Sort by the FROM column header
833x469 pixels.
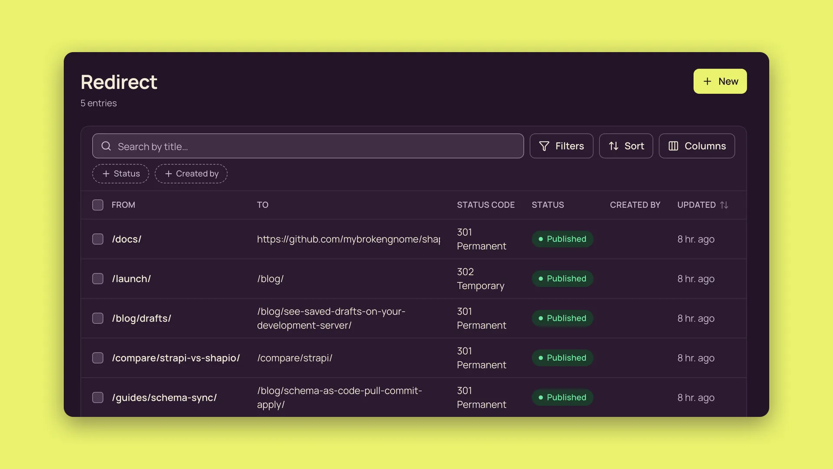[x=123, y=205]
